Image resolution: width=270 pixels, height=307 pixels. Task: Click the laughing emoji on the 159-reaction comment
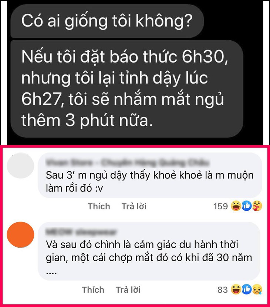pyautogui.click(x=236, y=206)
